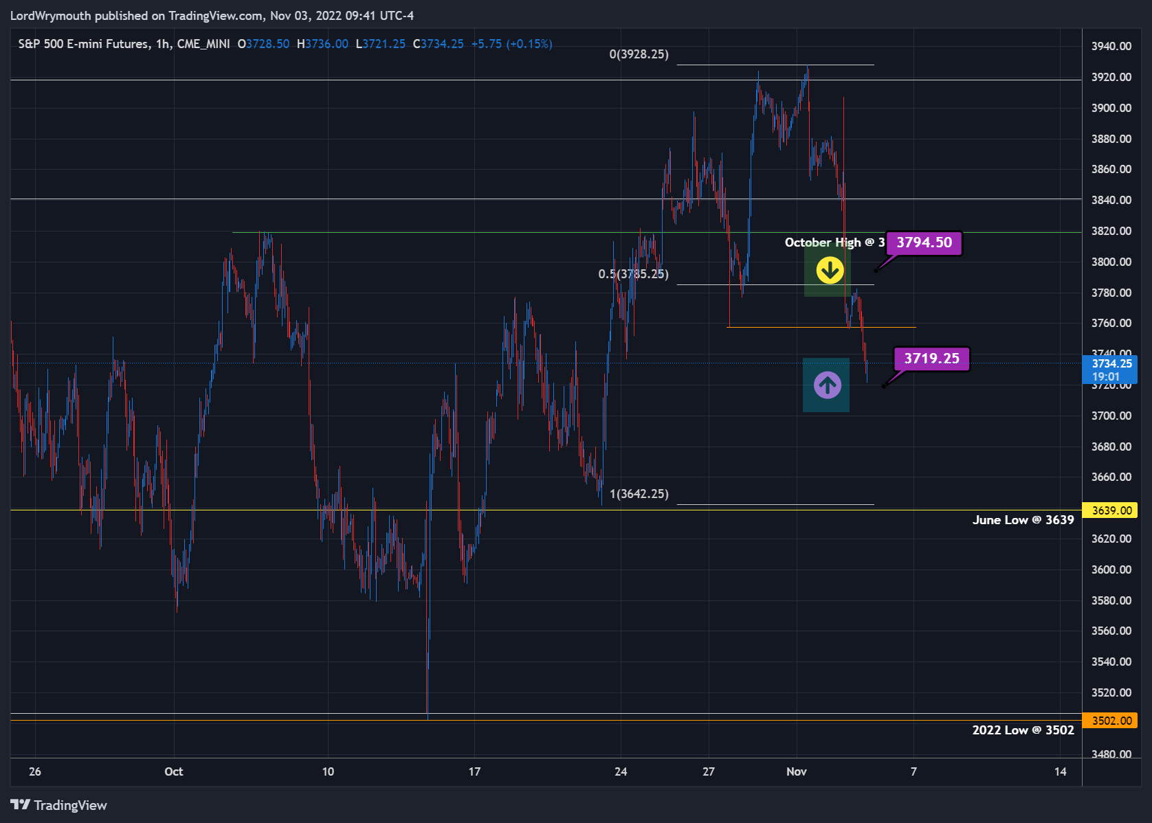This screenshot has height=823, width=1152.
Task: Click the low value L3721.25
Action: (x=380, y=44)
